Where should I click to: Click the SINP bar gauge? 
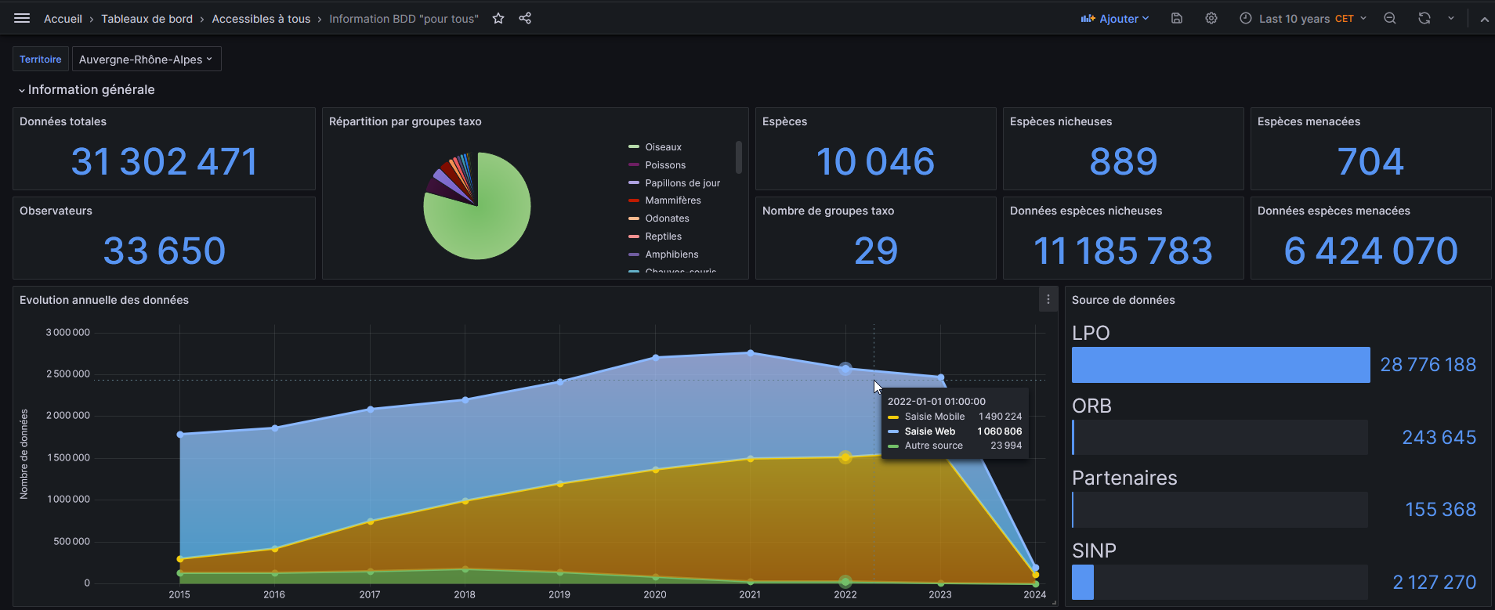tap(1220, 582)
